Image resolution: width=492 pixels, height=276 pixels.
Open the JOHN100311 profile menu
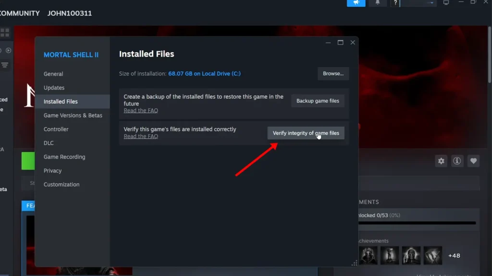70,13
